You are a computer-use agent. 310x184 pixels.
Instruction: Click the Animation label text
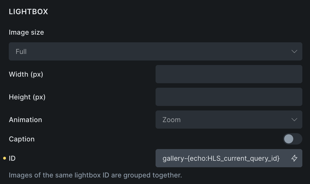click(25, 120)
